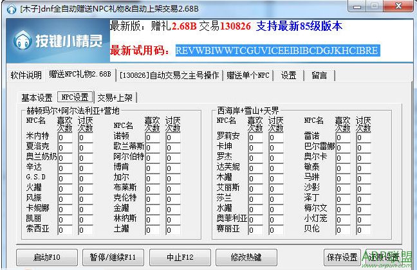Image resolution: width=417 pixels, height=270 pixels.
Task: Open the 软件说明 tab
Action: (x=26, y=75)
